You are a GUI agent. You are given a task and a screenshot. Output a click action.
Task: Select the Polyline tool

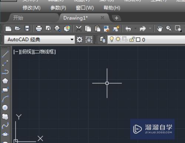click(5, 72)
